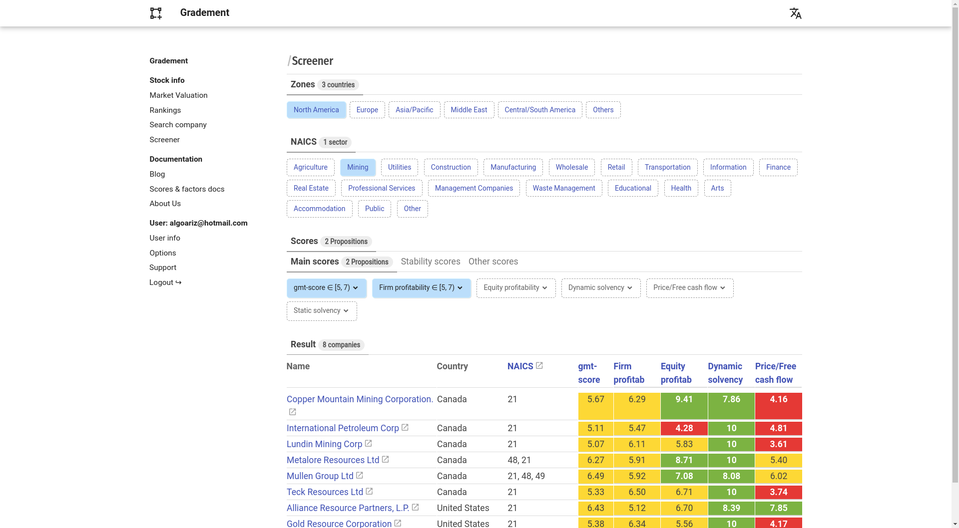
Task: Select the Zones section tab
Action: point(325,85)
